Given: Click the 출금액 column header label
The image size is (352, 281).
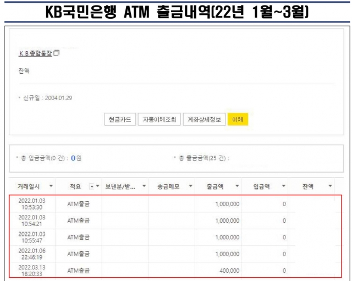Looking at the screenshot, I should [215, 186].
